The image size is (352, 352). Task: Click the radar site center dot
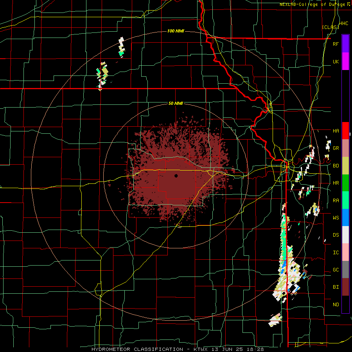tap(176, 176)
